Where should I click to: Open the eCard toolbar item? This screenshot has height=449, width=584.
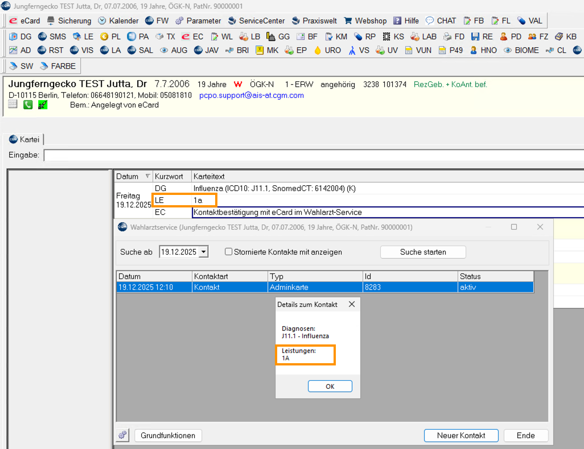[x=24, y=20]
